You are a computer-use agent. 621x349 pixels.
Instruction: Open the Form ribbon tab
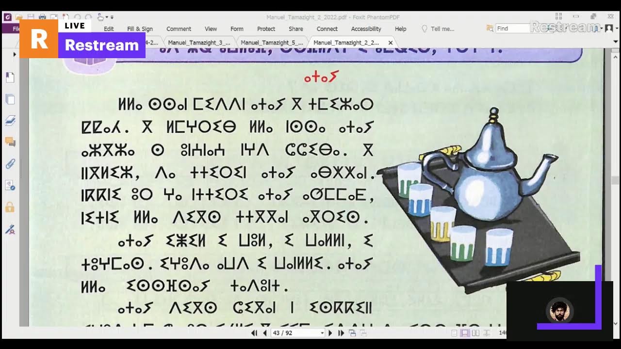coord(237,29)
